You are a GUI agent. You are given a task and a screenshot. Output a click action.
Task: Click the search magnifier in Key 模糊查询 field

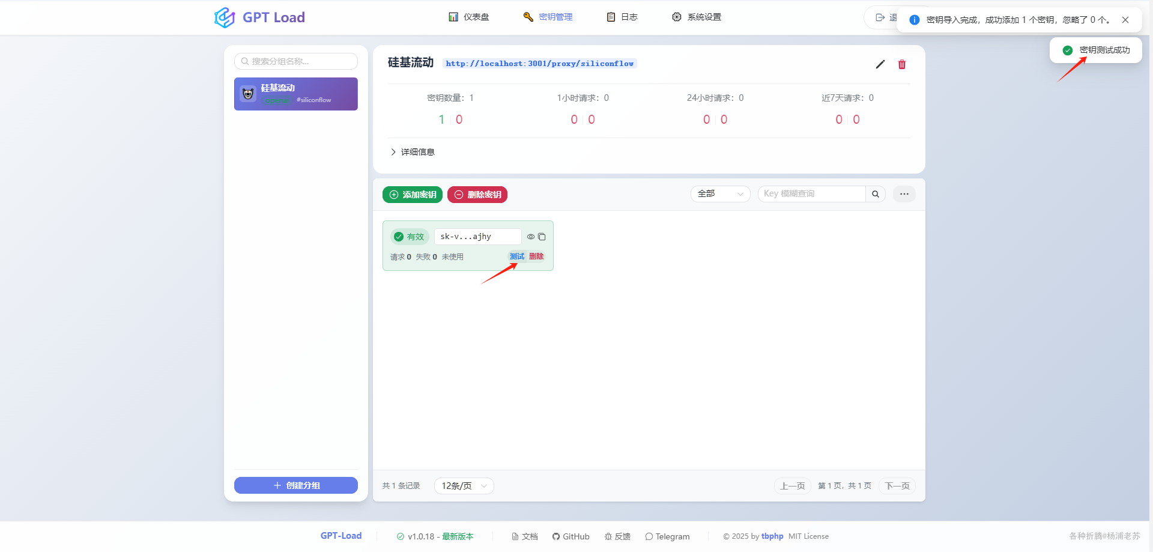pos(875,193)
